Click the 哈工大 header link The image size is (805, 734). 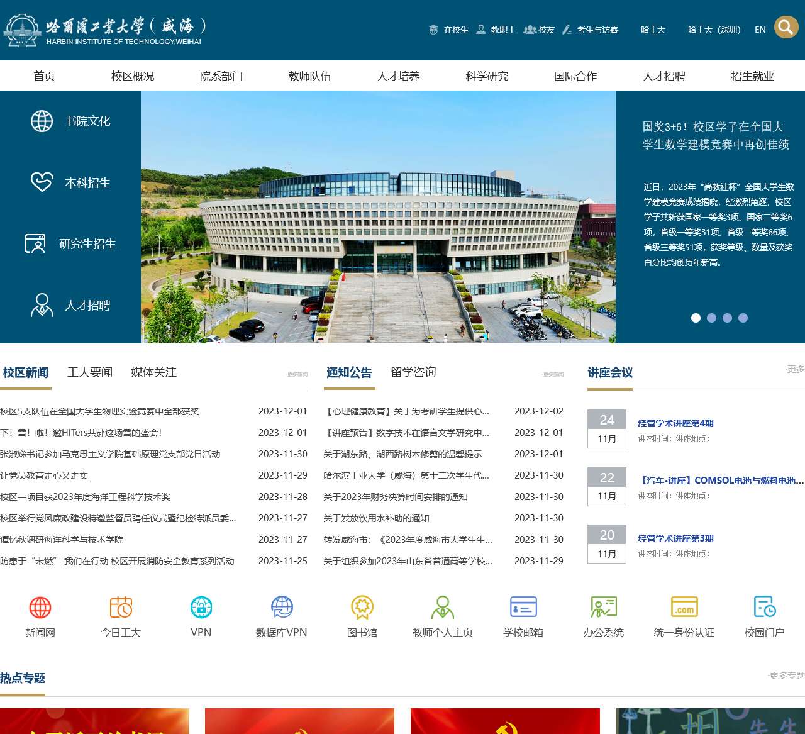(x=653, y=30)
